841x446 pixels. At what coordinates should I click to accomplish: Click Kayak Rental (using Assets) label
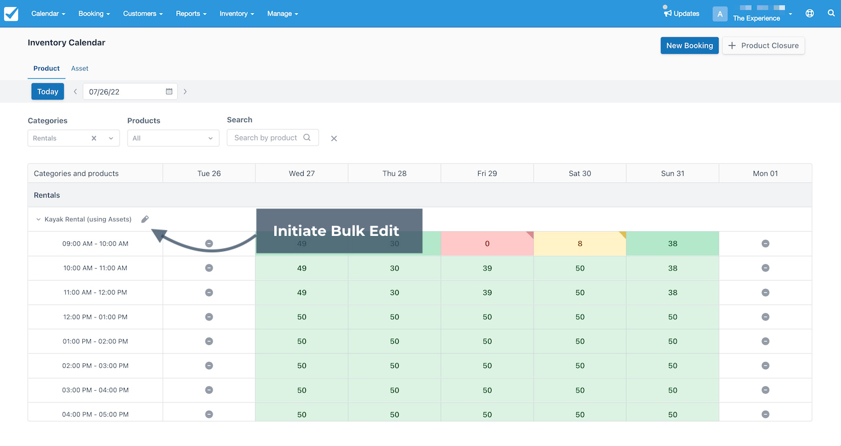pos(88,219)
